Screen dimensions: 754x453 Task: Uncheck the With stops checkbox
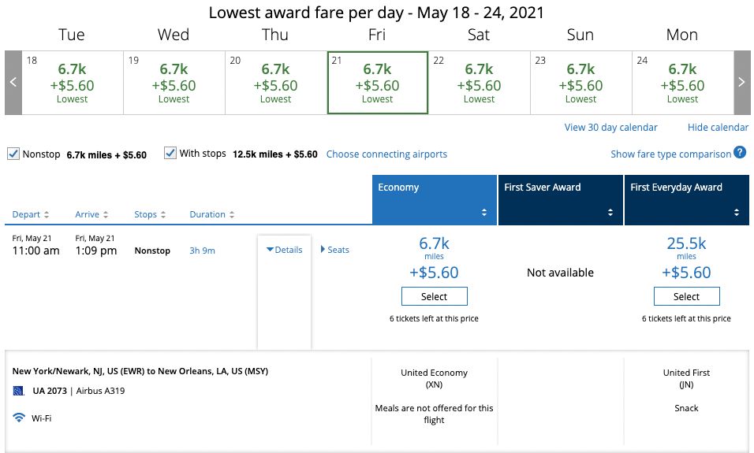[170, 154]
